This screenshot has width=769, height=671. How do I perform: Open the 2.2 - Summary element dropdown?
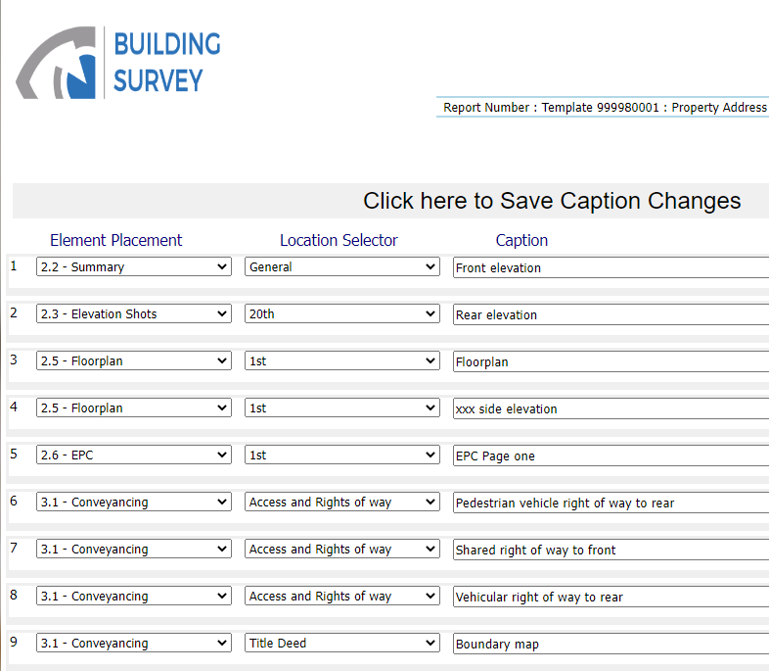tap(134, 267)
